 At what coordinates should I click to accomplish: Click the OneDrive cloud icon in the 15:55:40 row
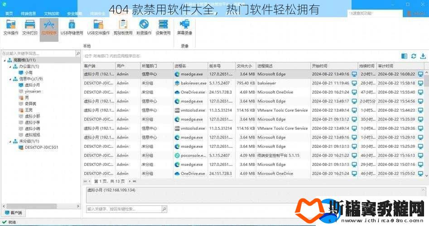(177, 92)
